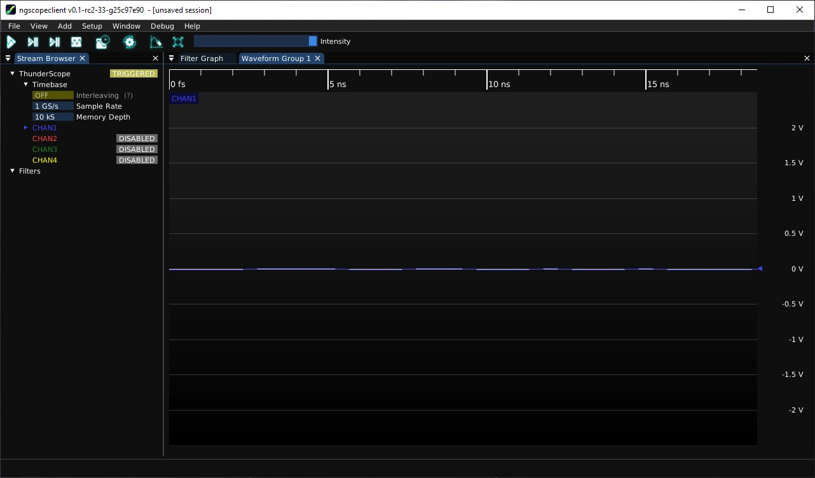Switch to the Filter Graph tab

pyautogui.click(x=202, y=58)
